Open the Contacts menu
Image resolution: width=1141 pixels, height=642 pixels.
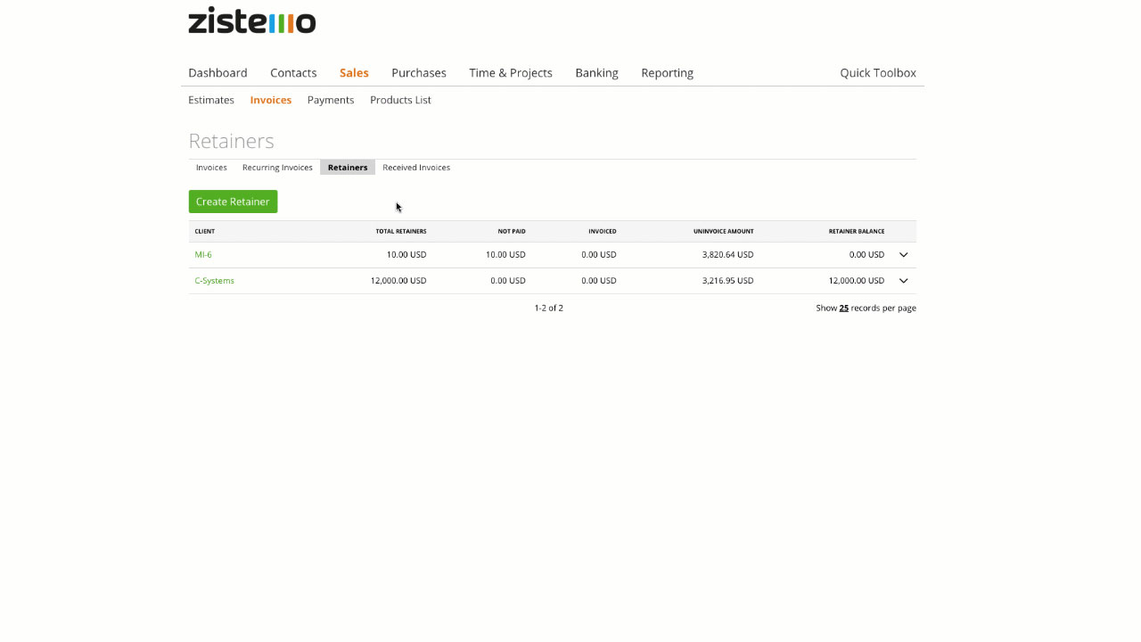click(293, 73)
